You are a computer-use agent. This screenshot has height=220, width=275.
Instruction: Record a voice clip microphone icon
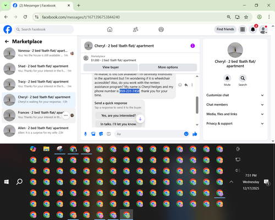click(x=85, y=134)
